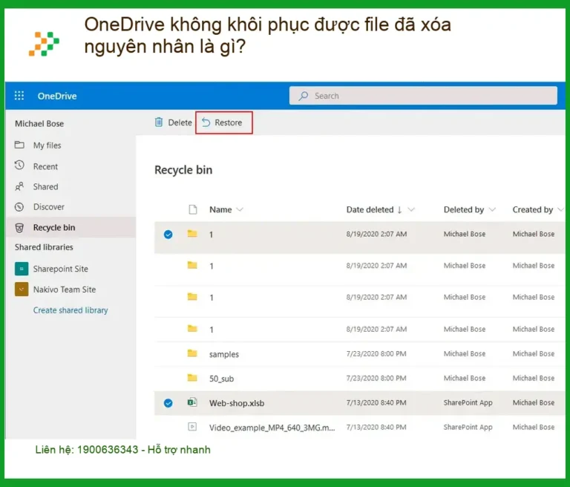Uncheck the Web-shop.xlsb row checkbox
The width and height of the screenshot is (570, 487).
pyautogui.click(x=168, y=403)
